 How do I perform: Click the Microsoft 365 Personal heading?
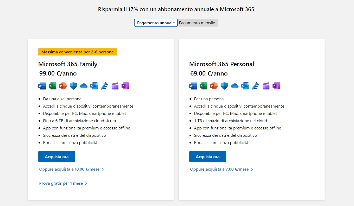point(222,64)
